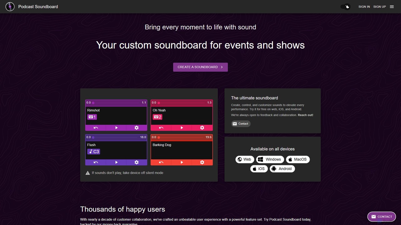Viewport: 401px width, 225px height.
Task: Select the Windows platform chip
Action: point(270,159)
